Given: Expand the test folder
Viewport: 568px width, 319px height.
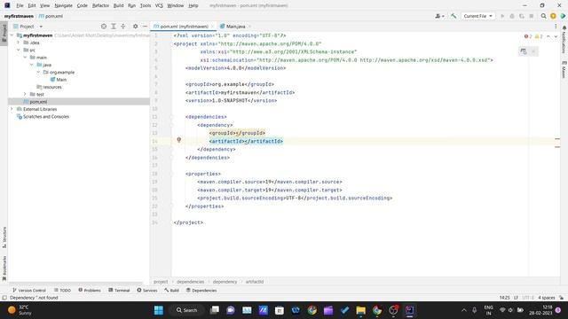Looking at the screenshot, I should (25, 94).
